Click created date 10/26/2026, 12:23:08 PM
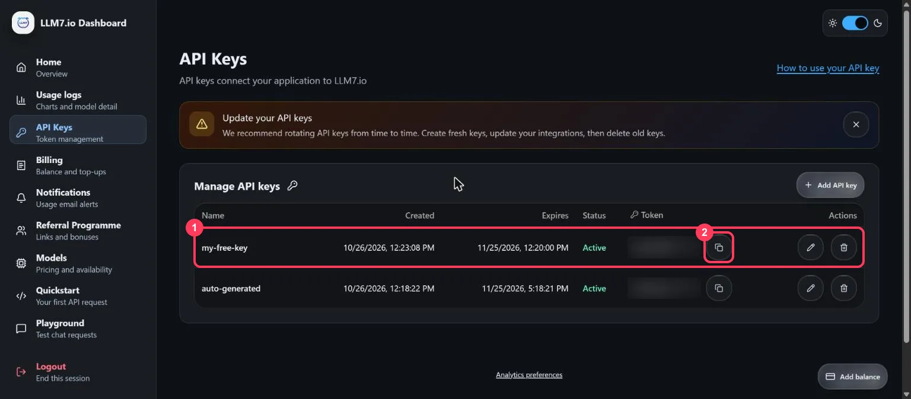 tap(389, 248)
